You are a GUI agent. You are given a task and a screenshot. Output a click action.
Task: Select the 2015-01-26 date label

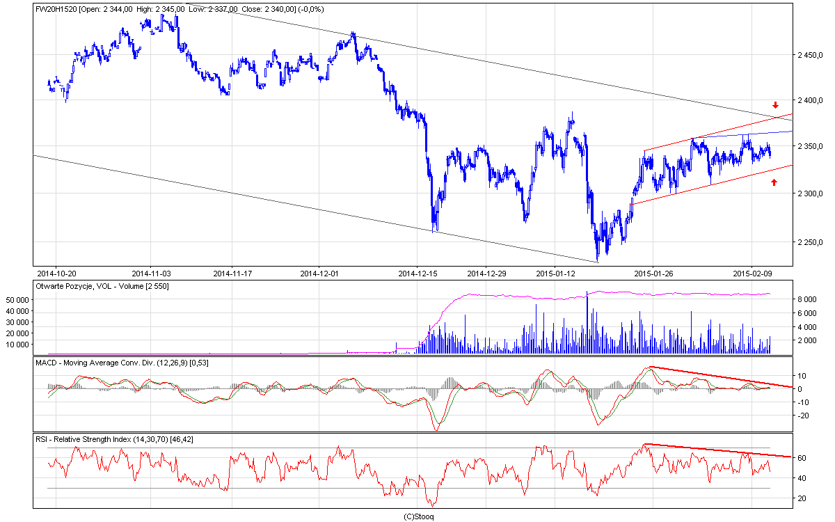pos(654,273)
